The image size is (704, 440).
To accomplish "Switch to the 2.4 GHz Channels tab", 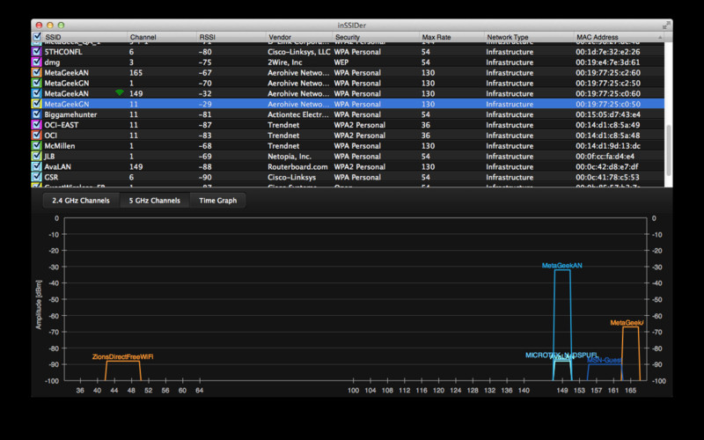I will click(81, 201).
